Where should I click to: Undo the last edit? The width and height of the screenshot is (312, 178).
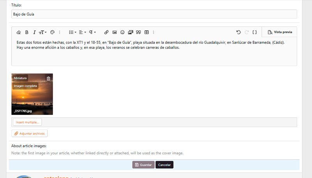pos(239,32)
